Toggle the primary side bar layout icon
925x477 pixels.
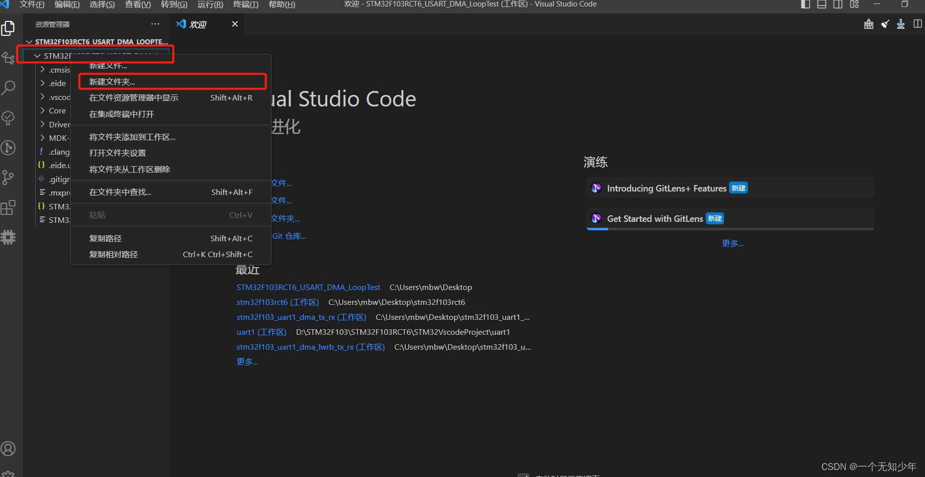click(806, 4)
